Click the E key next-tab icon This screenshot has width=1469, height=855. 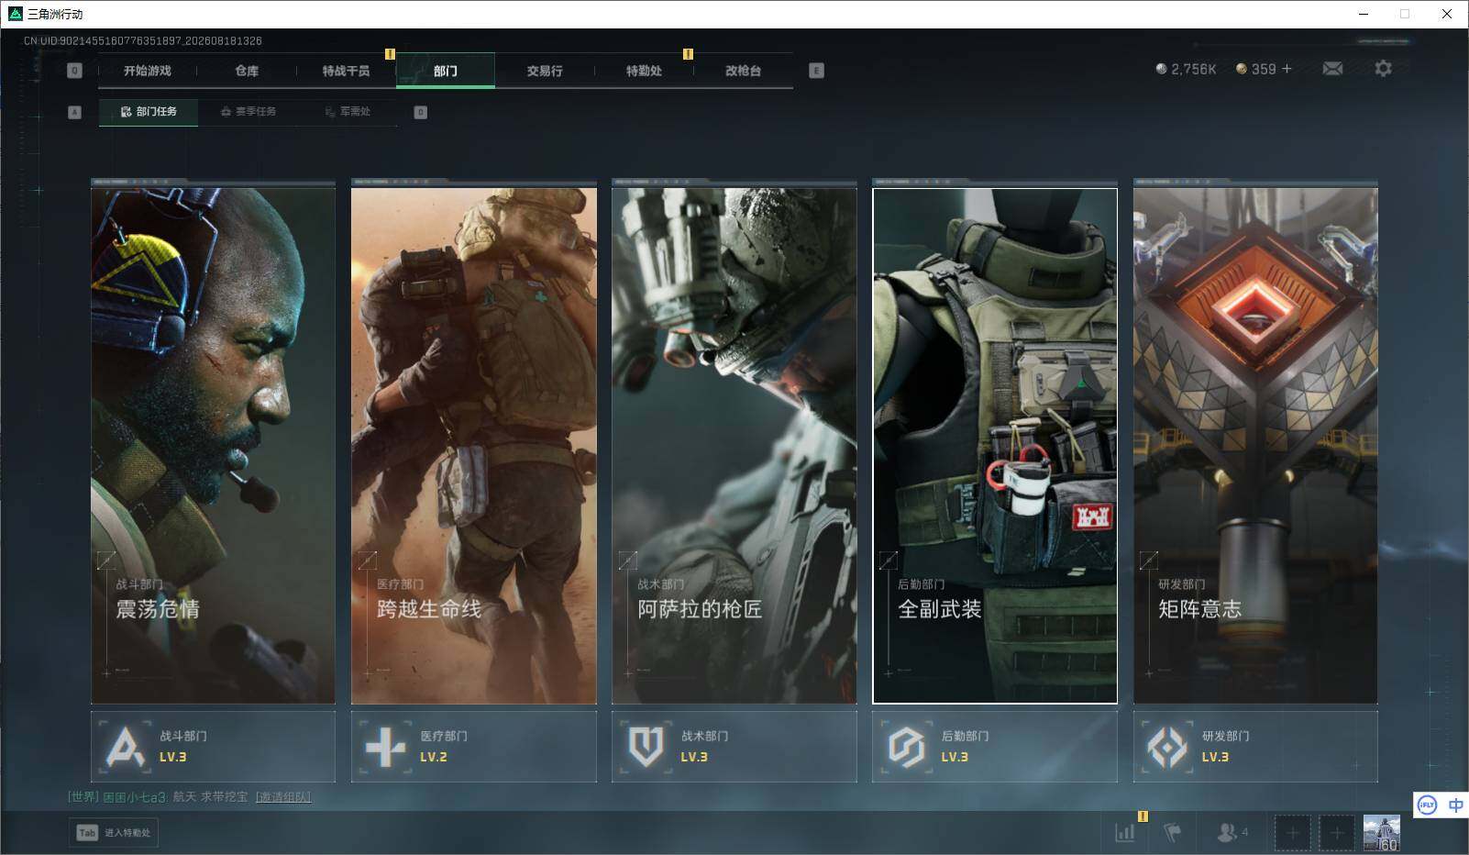(x=816, y=71)
